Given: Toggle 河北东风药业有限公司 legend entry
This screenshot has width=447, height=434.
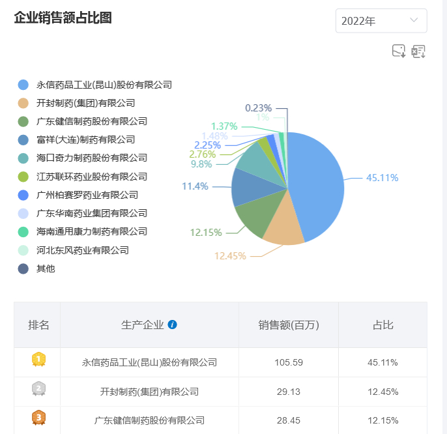Looking at the screenshot, I should 83,250.
